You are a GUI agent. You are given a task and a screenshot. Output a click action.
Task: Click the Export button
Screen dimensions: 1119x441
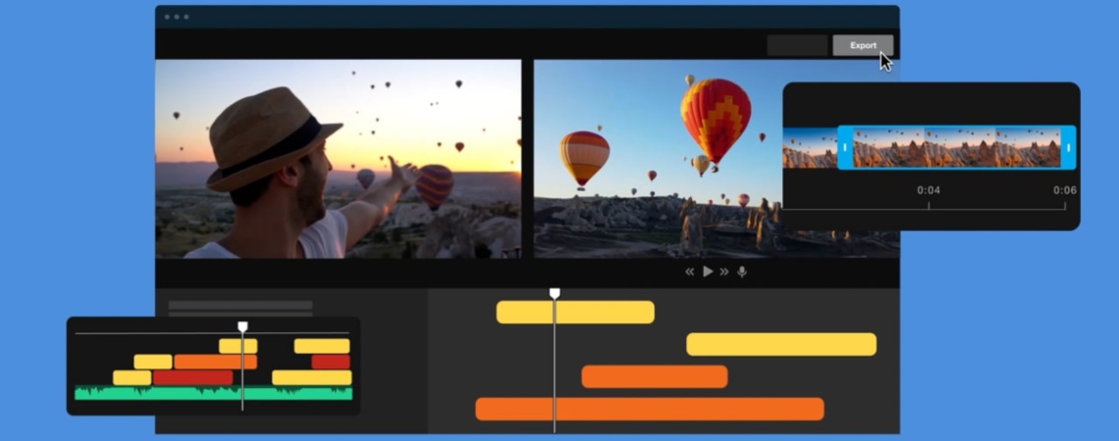(x=862, y=45)
